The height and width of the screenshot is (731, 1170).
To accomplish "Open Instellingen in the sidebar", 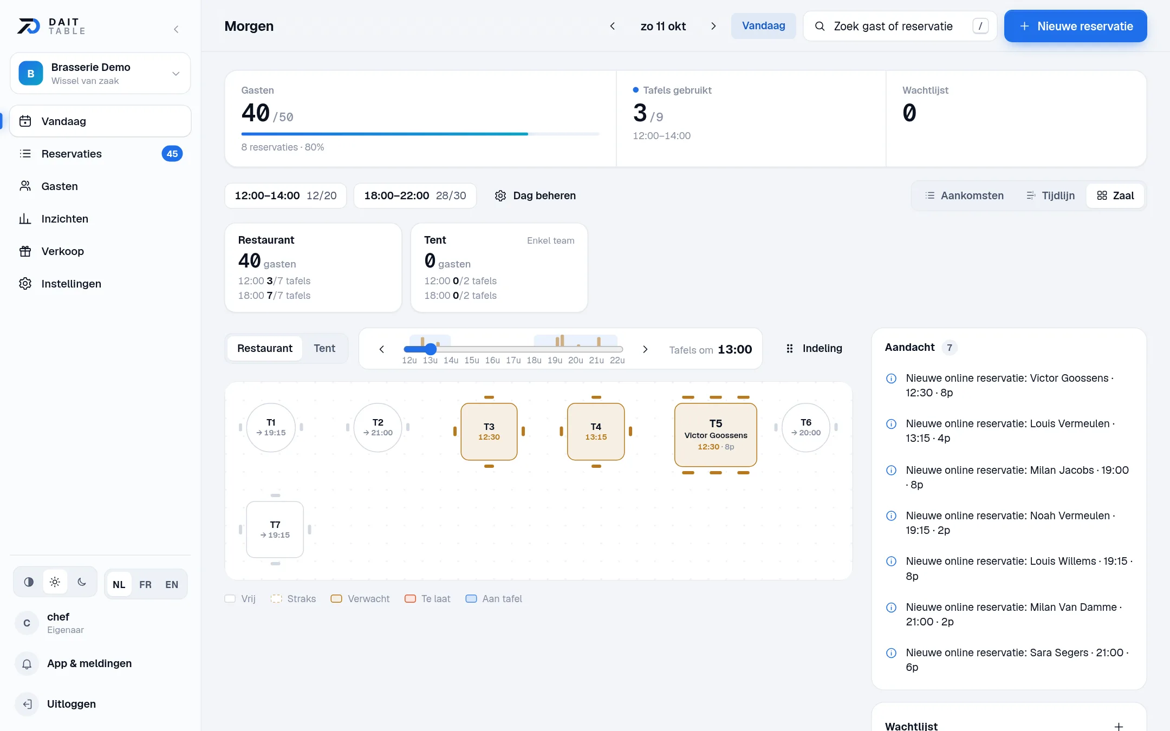I will coord(101,284).
